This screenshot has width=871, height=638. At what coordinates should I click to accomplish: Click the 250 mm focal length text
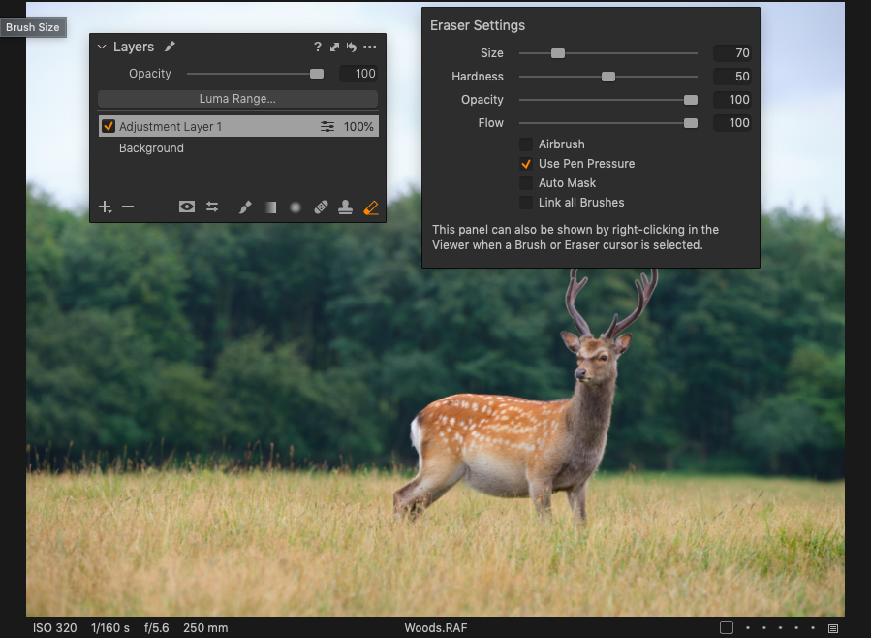tap(205, 628)
